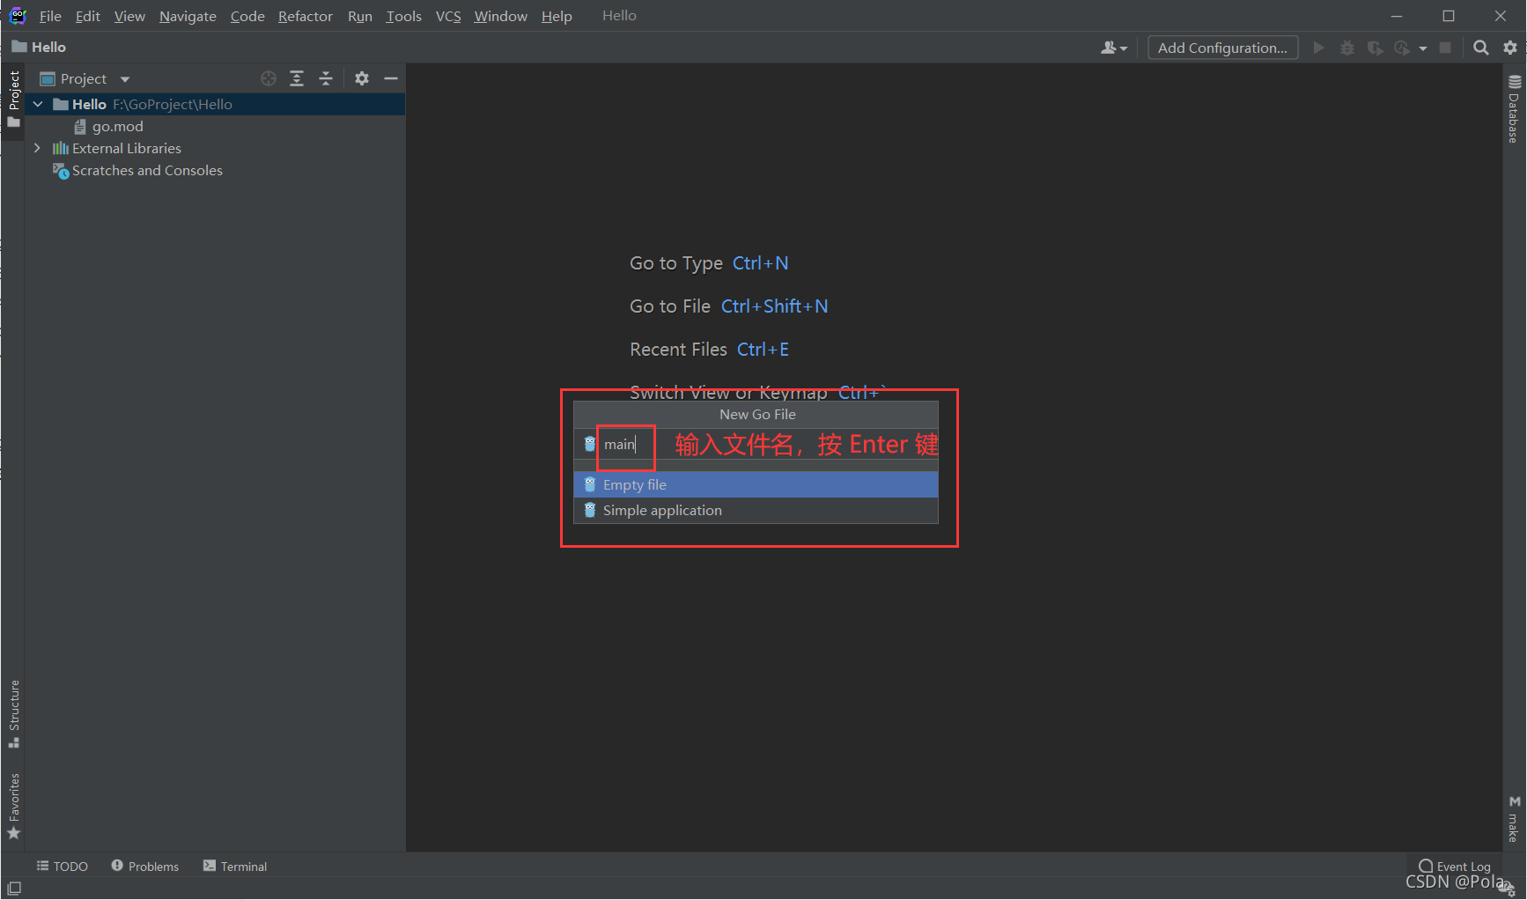Hide the Project panel with minus icon
1527x900 pixels.
pyautogui.click(x=391, y=78)
